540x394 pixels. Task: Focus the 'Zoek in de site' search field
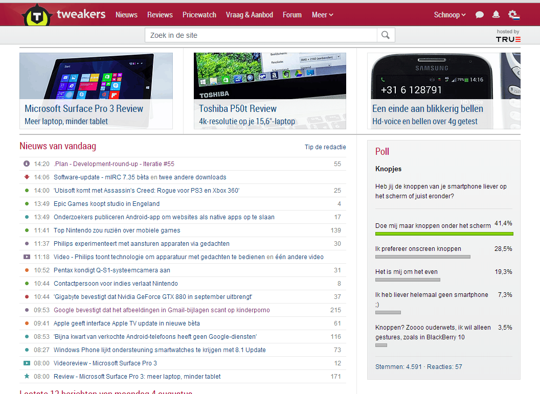click(x=261, y=35)
